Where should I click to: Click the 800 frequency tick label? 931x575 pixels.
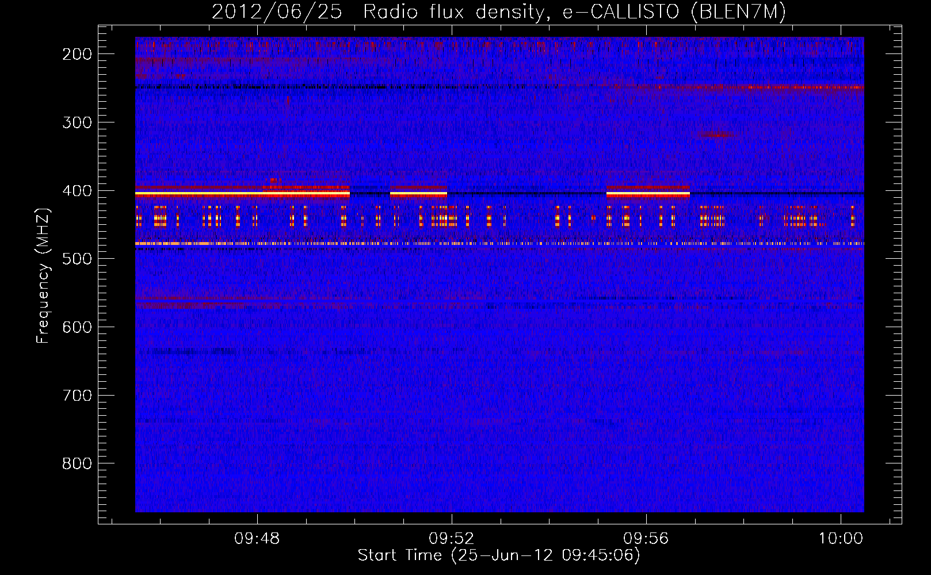77,463
